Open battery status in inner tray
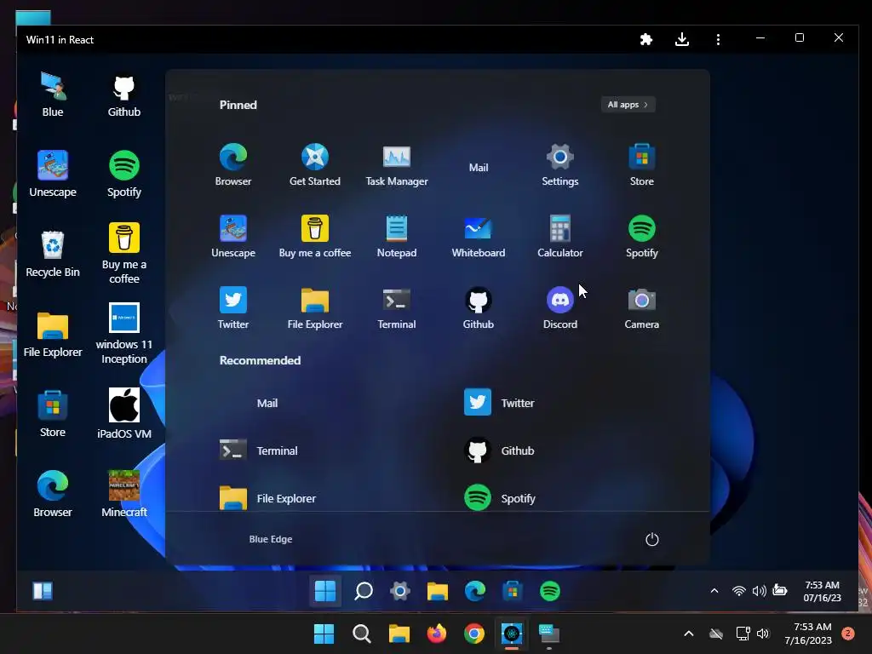 point(780,591)
